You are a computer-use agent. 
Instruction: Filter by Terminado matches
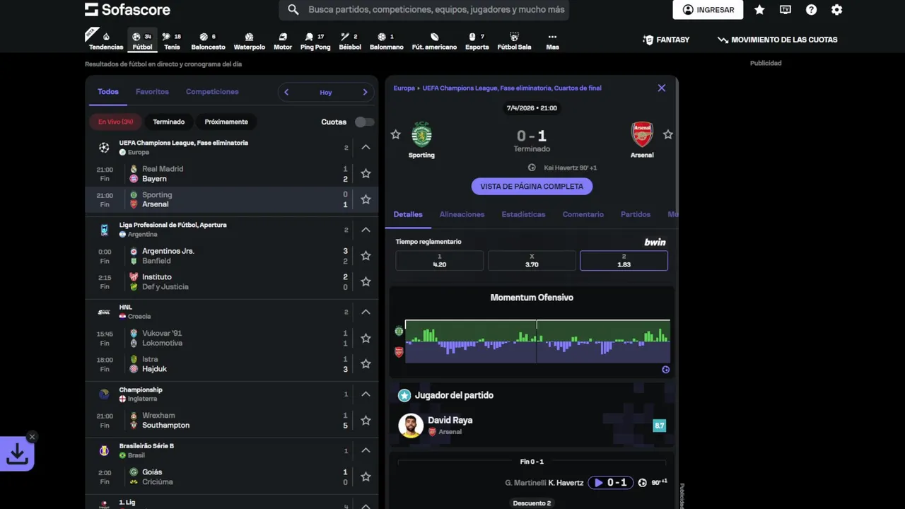click(x=168, y=122)
